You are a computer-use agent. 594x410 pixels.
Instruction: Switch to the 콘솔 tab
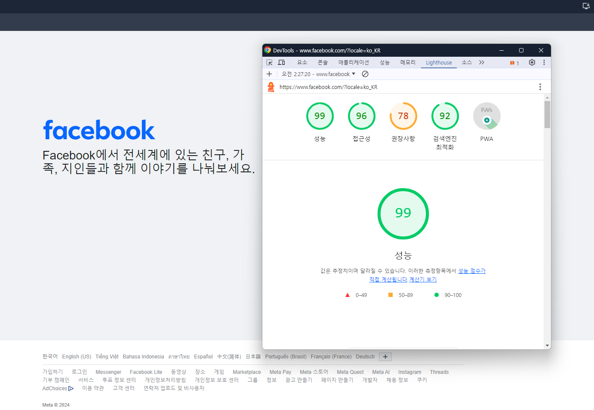(323, 62)
